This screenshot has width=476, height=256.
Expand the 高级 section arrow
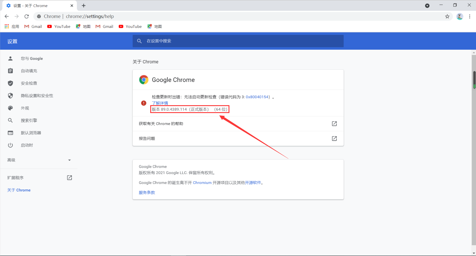click(69, 160)
